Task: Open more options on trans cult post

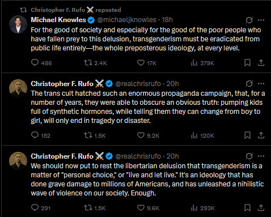Action: pos(261,83)
